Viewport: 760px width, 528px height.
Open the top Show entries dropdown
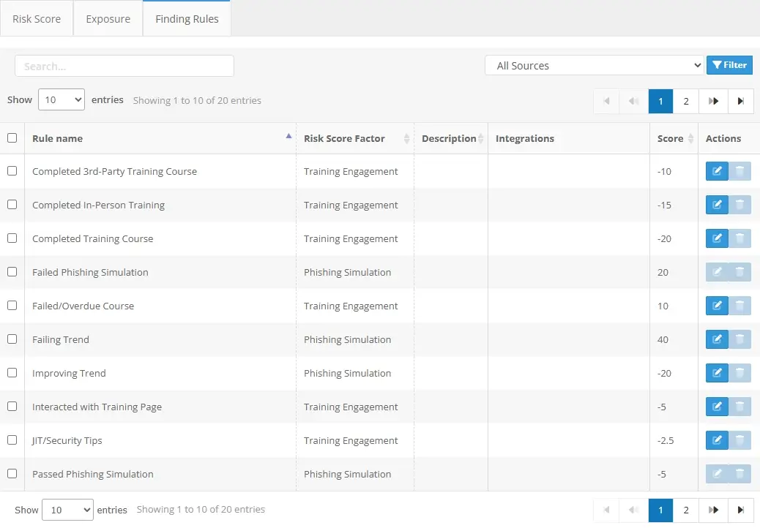61,100
